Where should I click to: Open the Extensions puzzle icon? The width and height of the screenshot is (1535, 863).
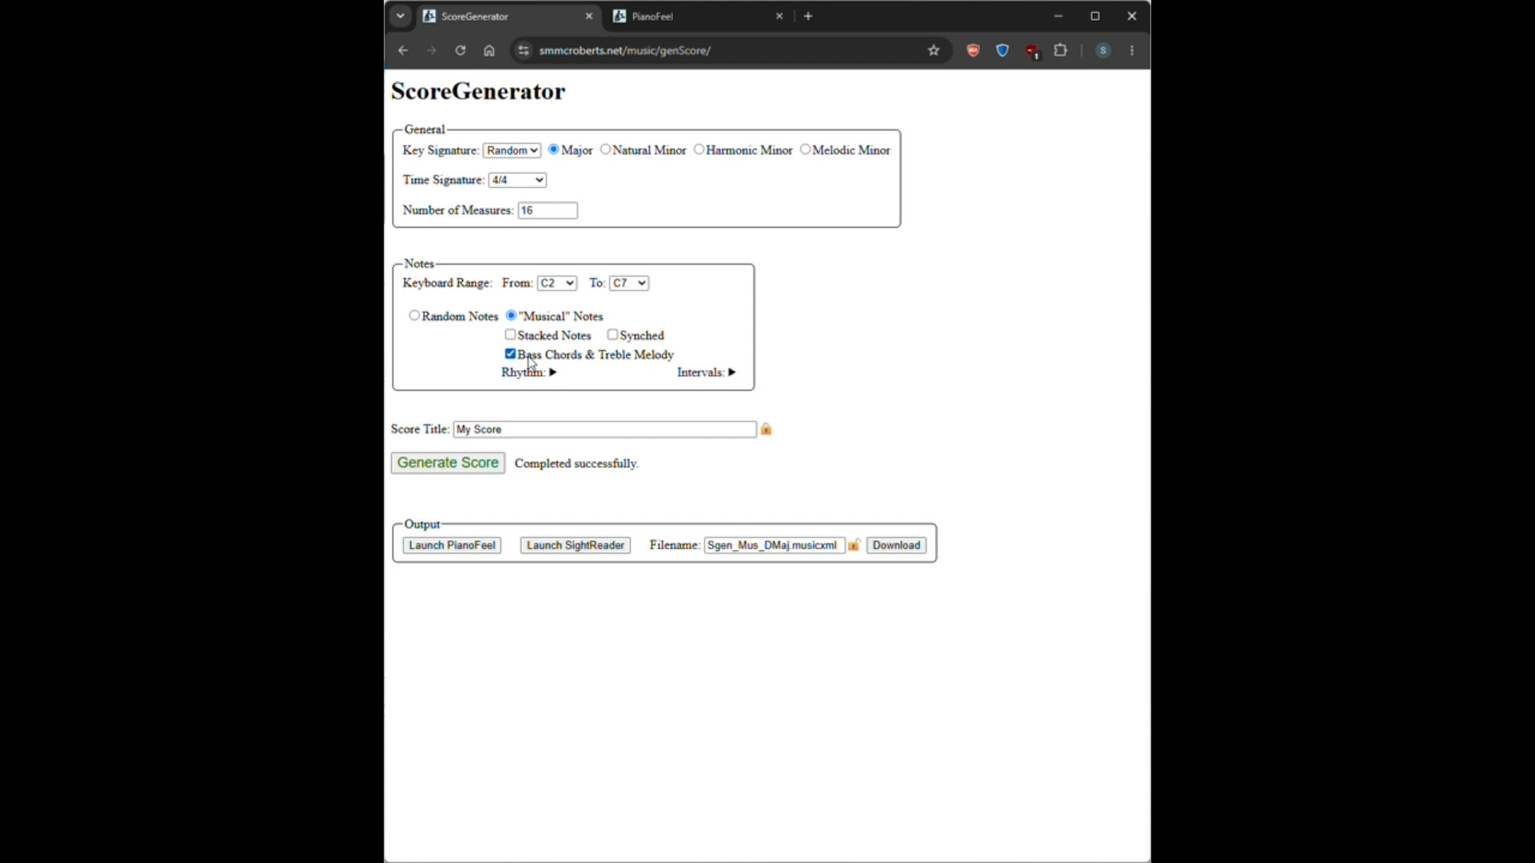coord(1061,50)
